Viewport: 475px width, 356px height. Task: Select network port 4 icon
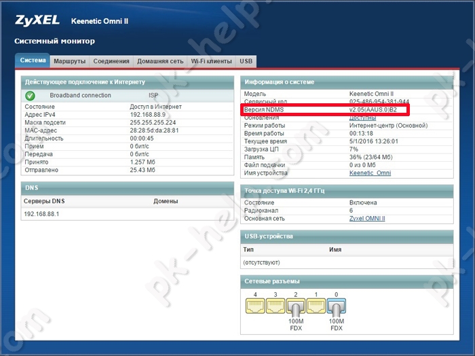tap(255, 306)
